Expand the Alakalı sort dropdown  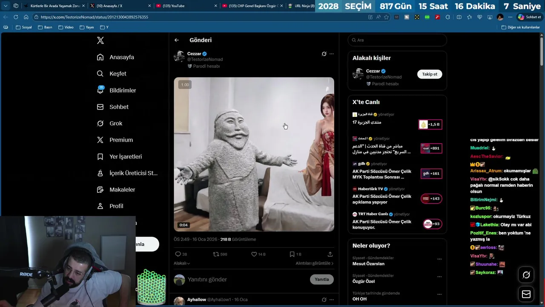pos(182,264)
